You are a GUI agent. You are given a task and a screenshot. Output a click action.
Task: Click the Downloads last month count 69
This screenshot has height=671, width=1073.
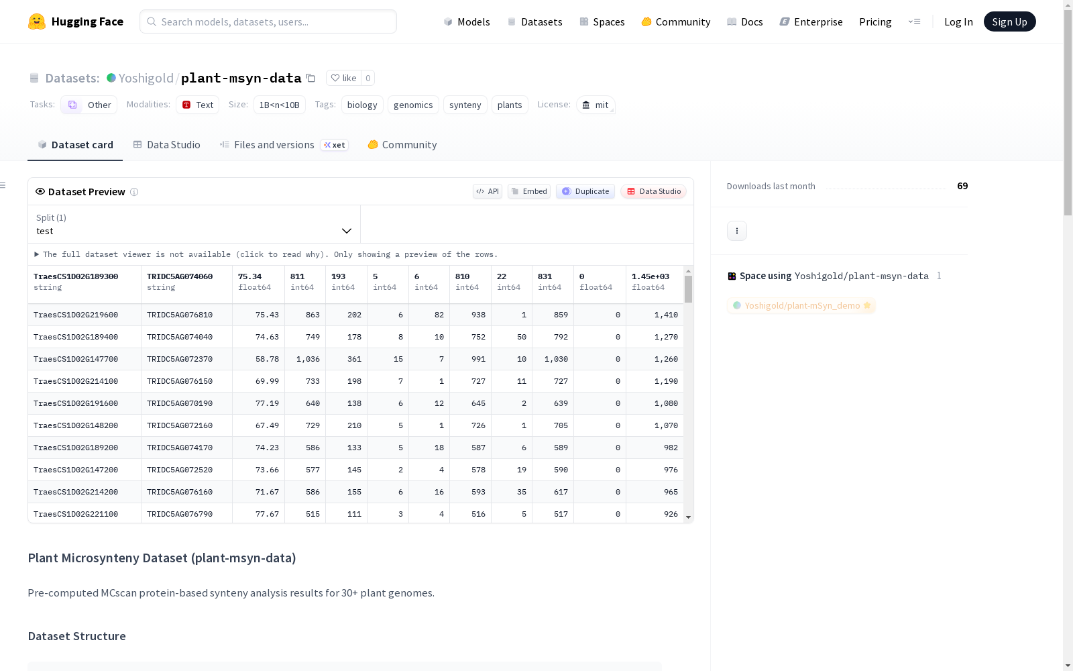coord(962,186)
